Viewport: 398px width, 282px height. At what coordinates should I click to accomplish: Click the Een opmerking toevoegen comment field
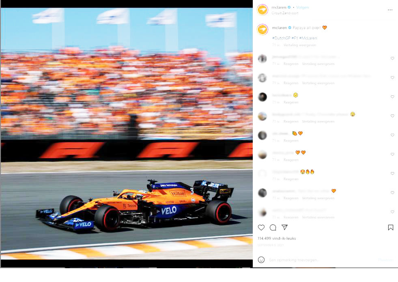323,260
